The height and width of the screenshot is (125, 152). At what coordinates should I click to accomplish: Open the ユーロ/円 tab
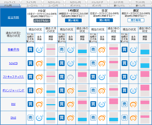54,6
